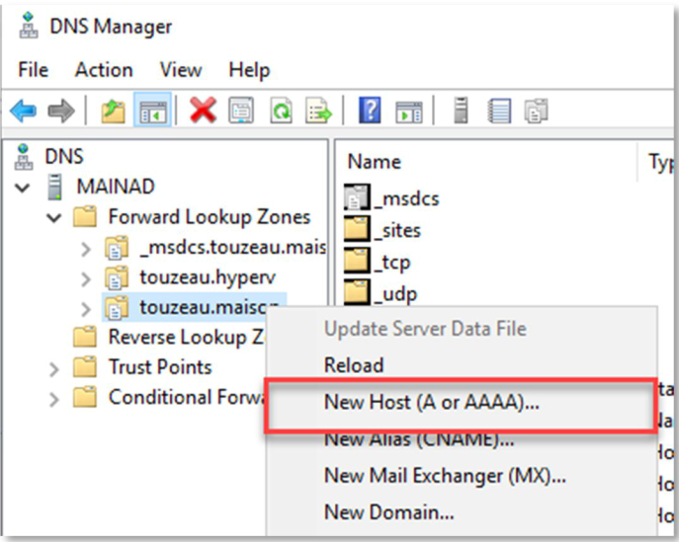Click Reload in the context menu

pos(353,365)
